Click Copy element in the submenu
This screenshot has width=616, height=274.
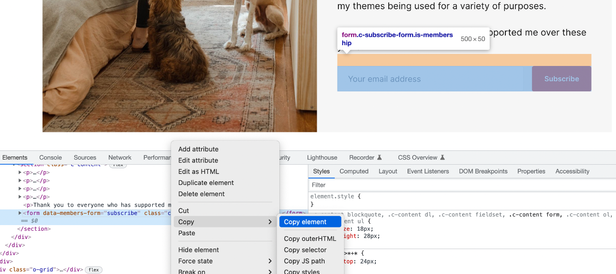pyautogui.click(x=310, y=222)
